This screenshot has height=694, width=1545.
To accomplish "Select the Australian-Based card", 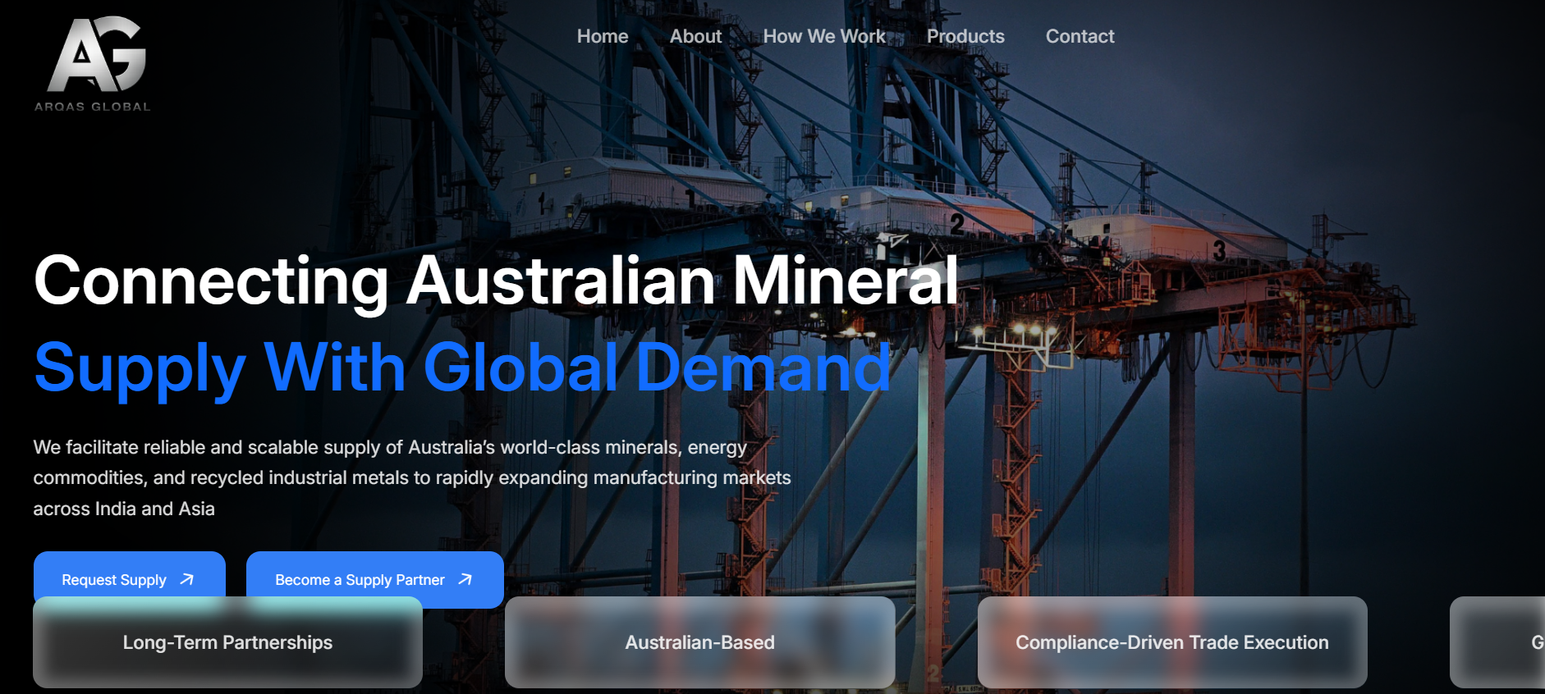I will [699, 642].
